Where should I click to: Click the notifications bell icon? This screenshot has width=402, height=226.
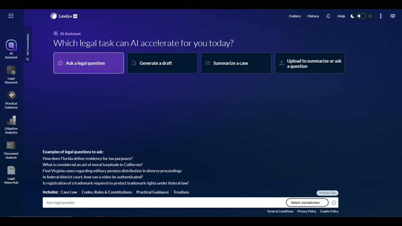pyautogui.click(x=328, y=16)
